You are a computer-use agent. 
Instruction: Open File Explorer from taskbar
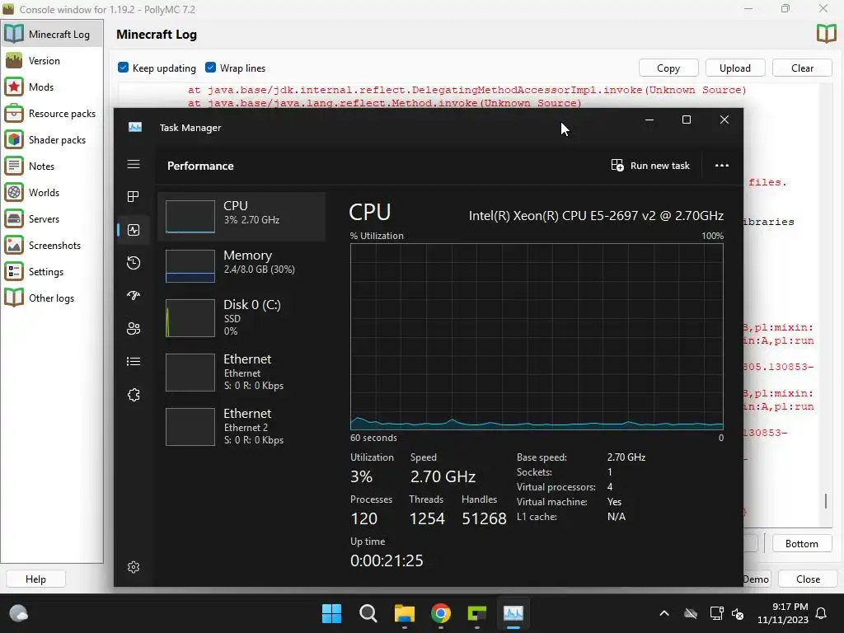404,613
